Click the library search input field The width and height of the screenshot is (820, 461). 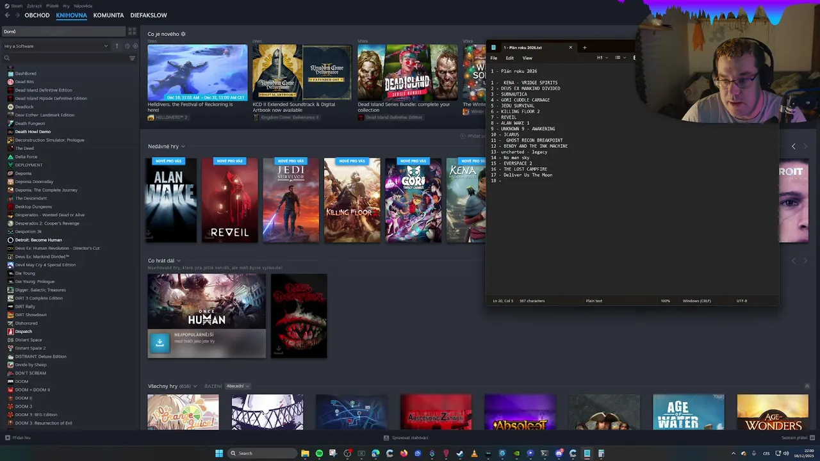[69, 58]
